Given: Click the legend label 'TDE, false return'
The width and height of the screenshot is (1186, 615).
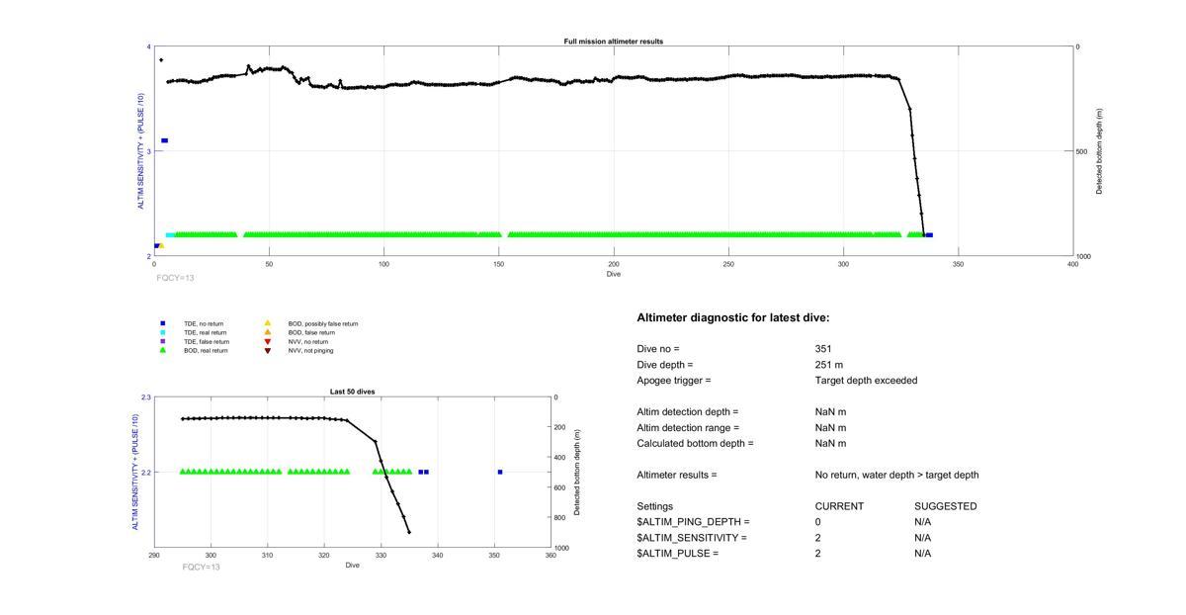Looking at the screenshot, I should click(x=207, y=341).
